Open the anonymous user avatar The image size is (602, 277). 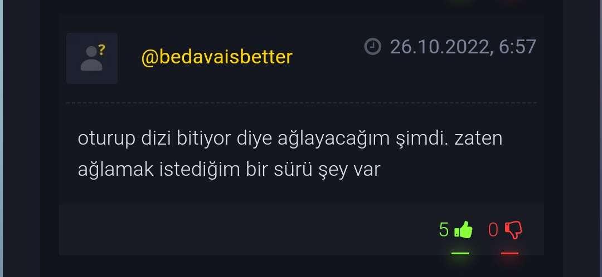tap(92, 58)
